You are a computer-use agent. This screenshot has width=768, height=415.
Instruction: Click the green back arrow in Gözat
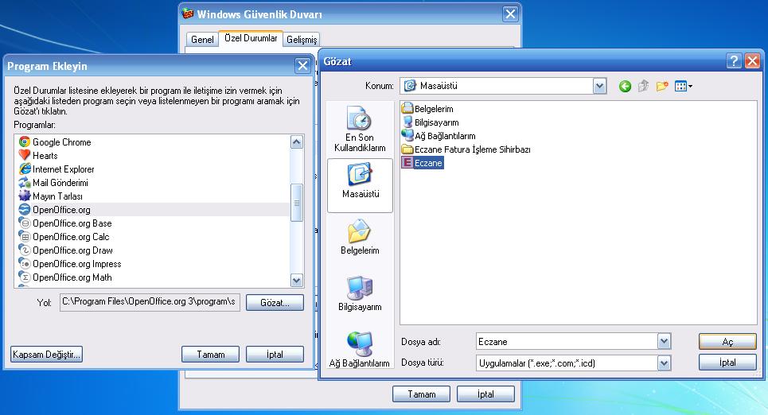coord(625,87)
